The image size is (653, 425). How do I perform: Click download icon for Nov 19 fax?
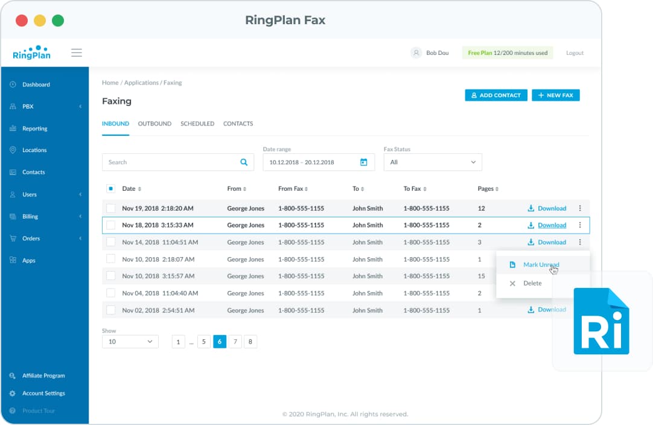click(x=530, y=208)
